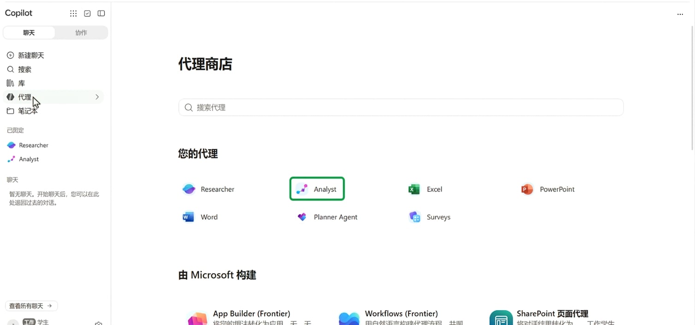Viewport: 695px width, 325px height.
Task: Expand the 代理 chevron arrow
Action: [97, 97]
